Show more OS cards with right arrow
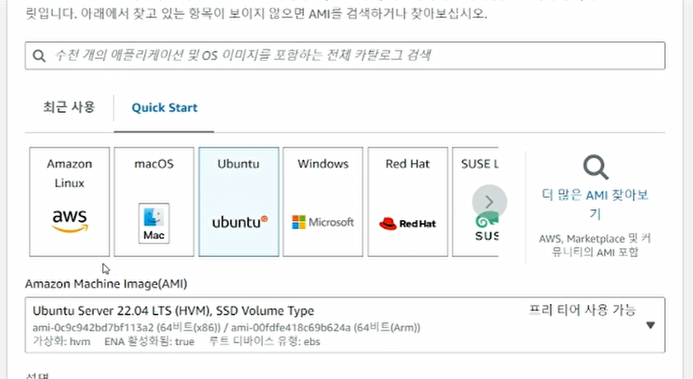Screen dimensions: 693x379 point(489,203)
